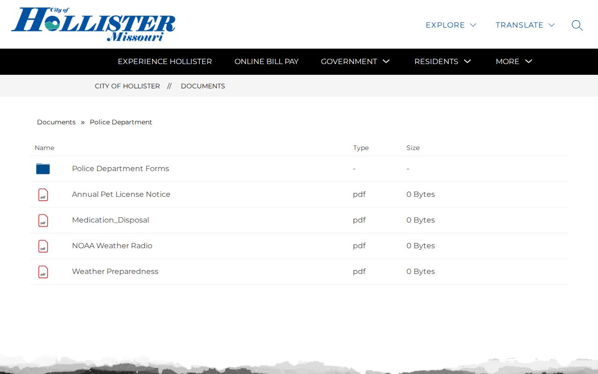Click the Size column header
Screen dimensions: 598x374
point(413,148)
